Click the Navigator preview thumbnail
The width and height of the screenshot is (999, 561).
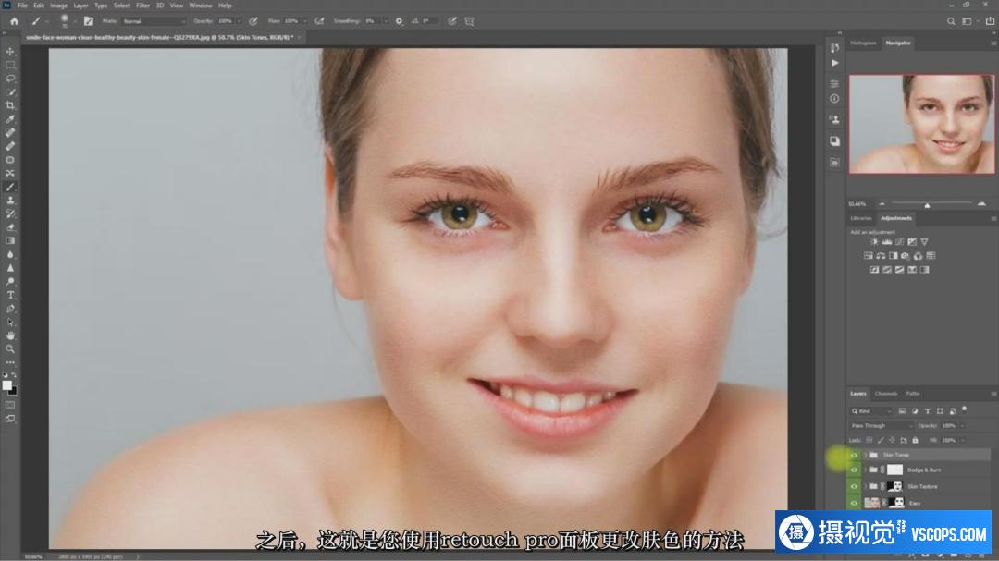pos(921,124)
